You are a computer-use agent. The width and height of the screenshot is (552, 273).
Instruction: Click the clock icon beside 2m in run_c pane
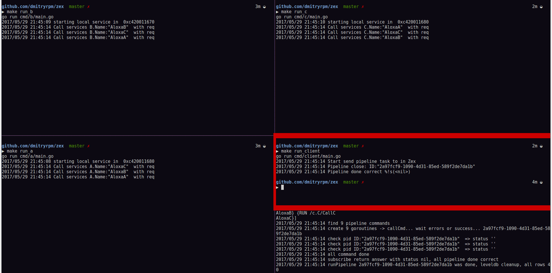point(541,7)
